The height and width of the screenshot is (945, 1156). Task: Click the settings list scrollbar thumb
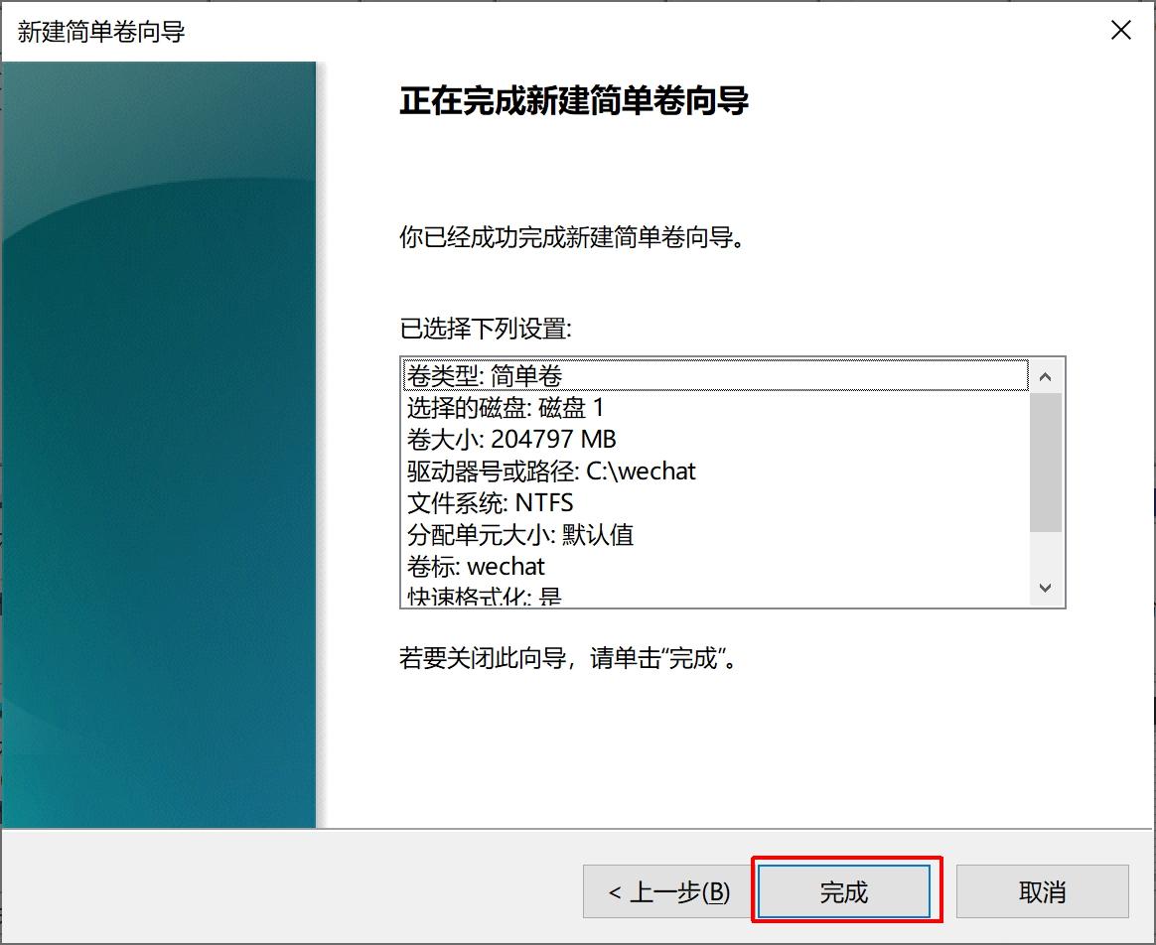coord(1045,463)
